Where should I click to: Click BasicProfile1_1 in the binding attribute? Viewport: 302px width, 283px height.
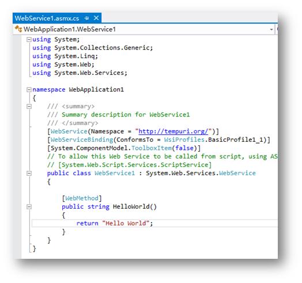[x=236, y=139]
